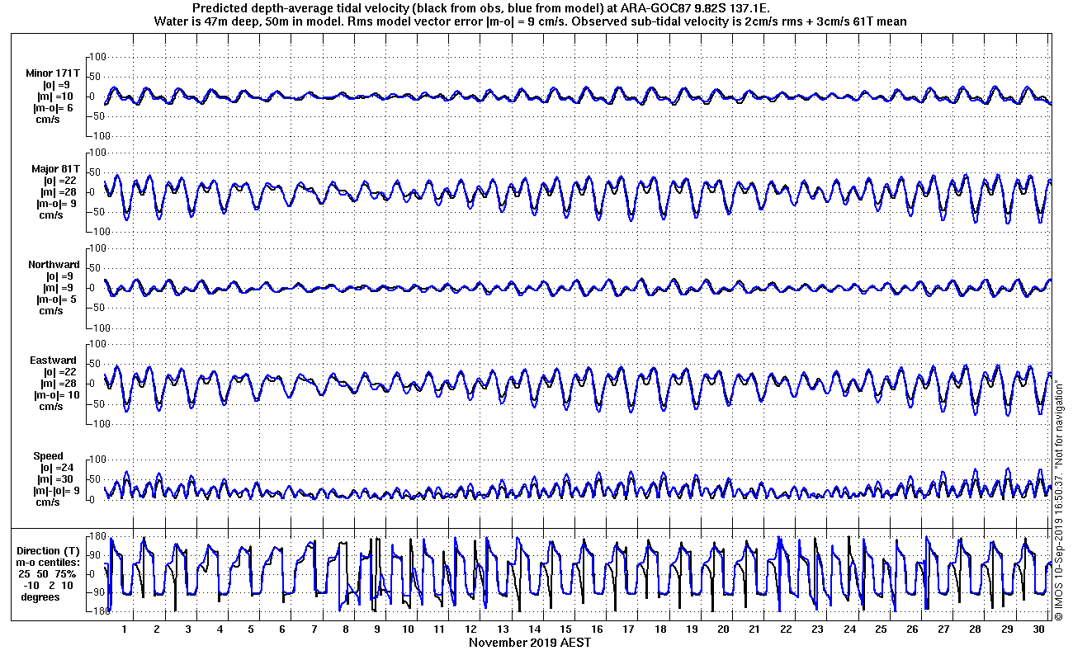Click day '24' on the date axis
1073x660 pixels.
tap(849, 629)
